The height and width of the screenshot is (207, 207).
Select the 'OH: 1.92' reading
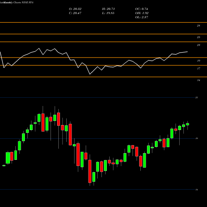pos(142,13)
